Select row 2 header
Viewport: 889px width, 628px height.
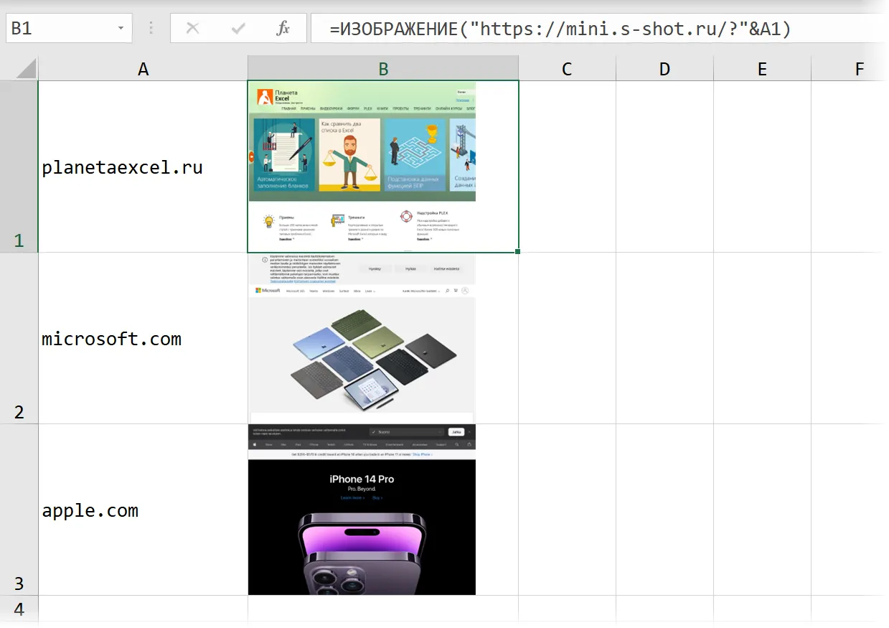pyautogui.click(x=19, y=338)
